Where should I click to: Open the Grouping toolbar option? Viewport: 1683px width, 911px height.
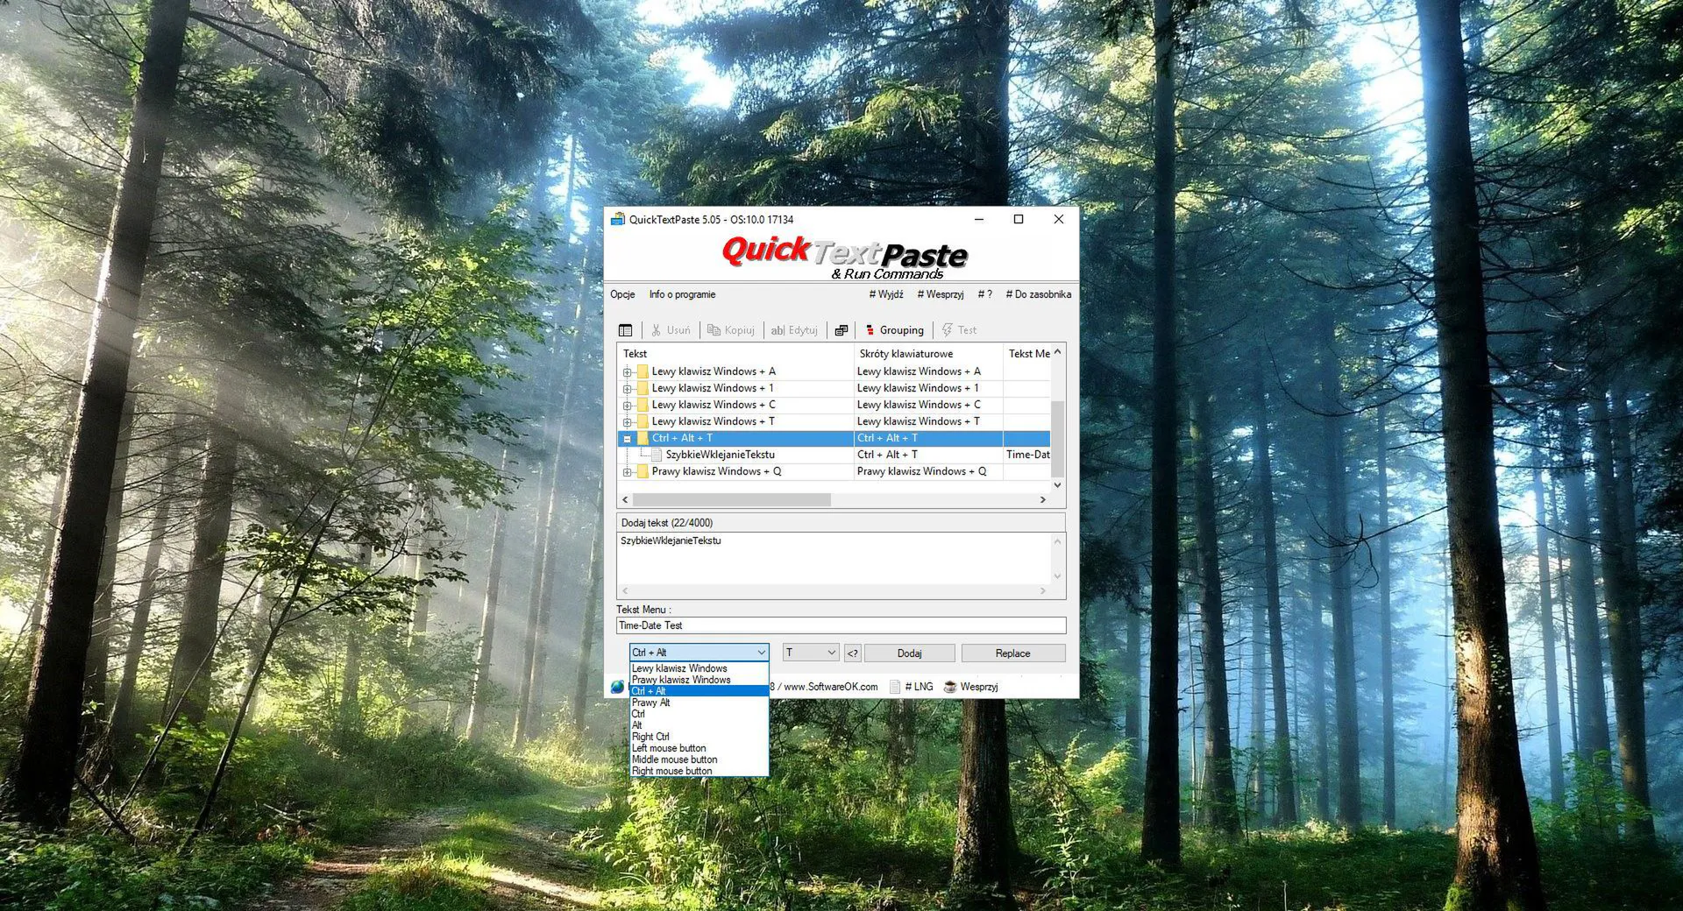click(894, 330)
